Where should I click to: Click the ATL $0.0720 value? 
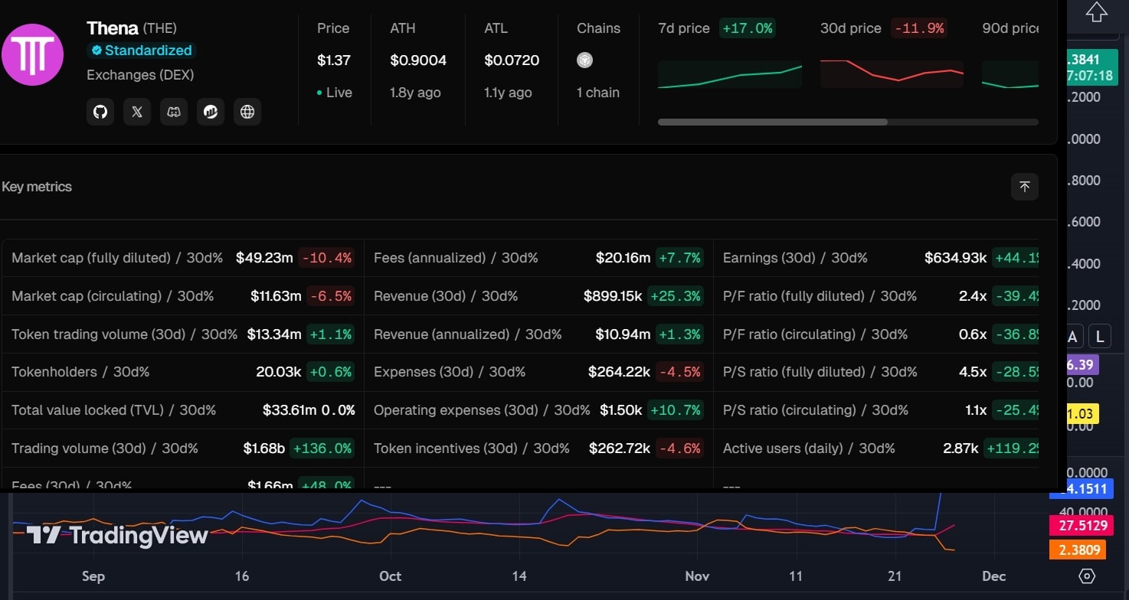point(512,60)
